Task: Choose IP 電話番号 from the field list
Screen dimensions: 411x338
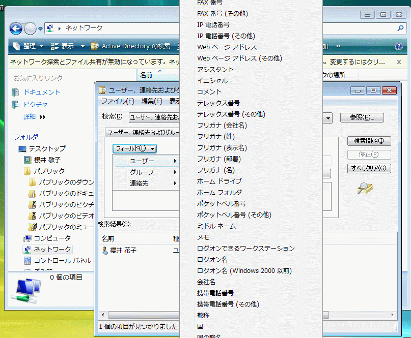Action: [x=213, y=24]
